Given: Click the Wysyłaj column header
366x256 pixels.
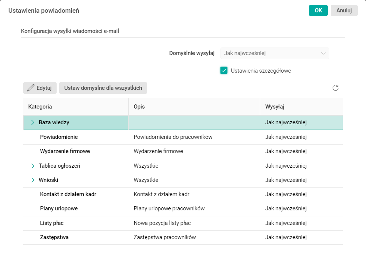Looking at the screenshot, I should 274,107.
